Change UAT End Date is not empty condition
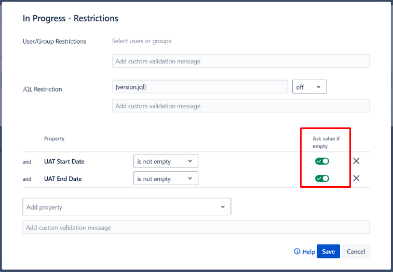The image size is (393, 272). point(166,178)
